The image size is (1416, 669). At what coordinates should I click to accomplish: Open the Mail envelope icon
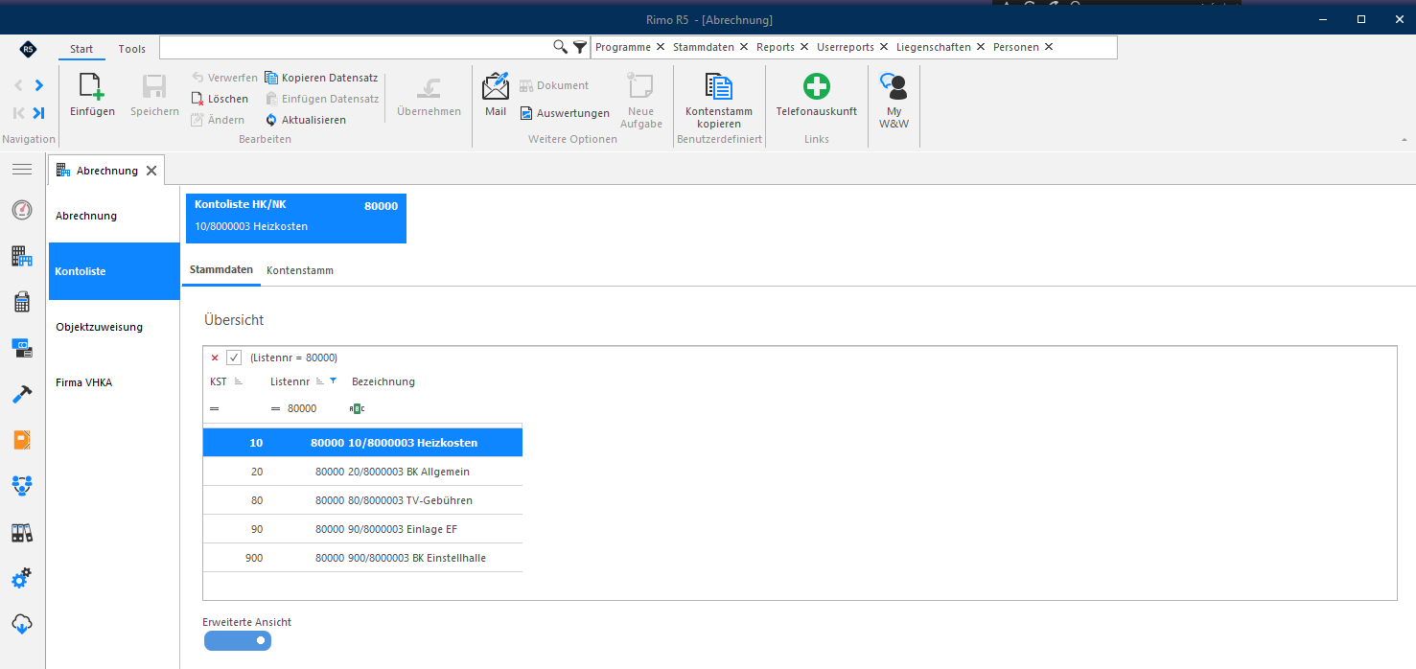pos(496,86)
